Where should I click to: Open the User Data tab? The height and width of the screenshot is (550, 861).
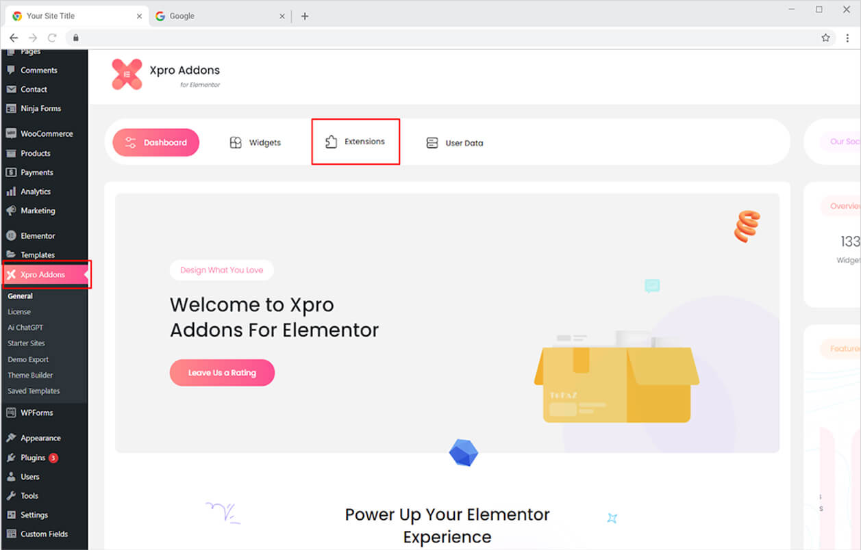click(454, 143)
